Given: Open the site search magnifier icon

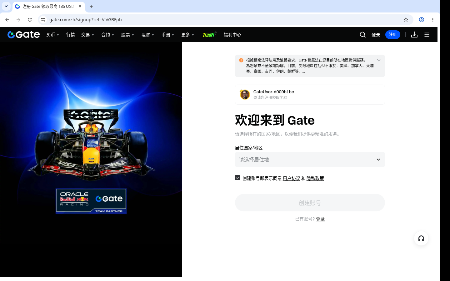Looking at the screenshot, I should [362, 35].
